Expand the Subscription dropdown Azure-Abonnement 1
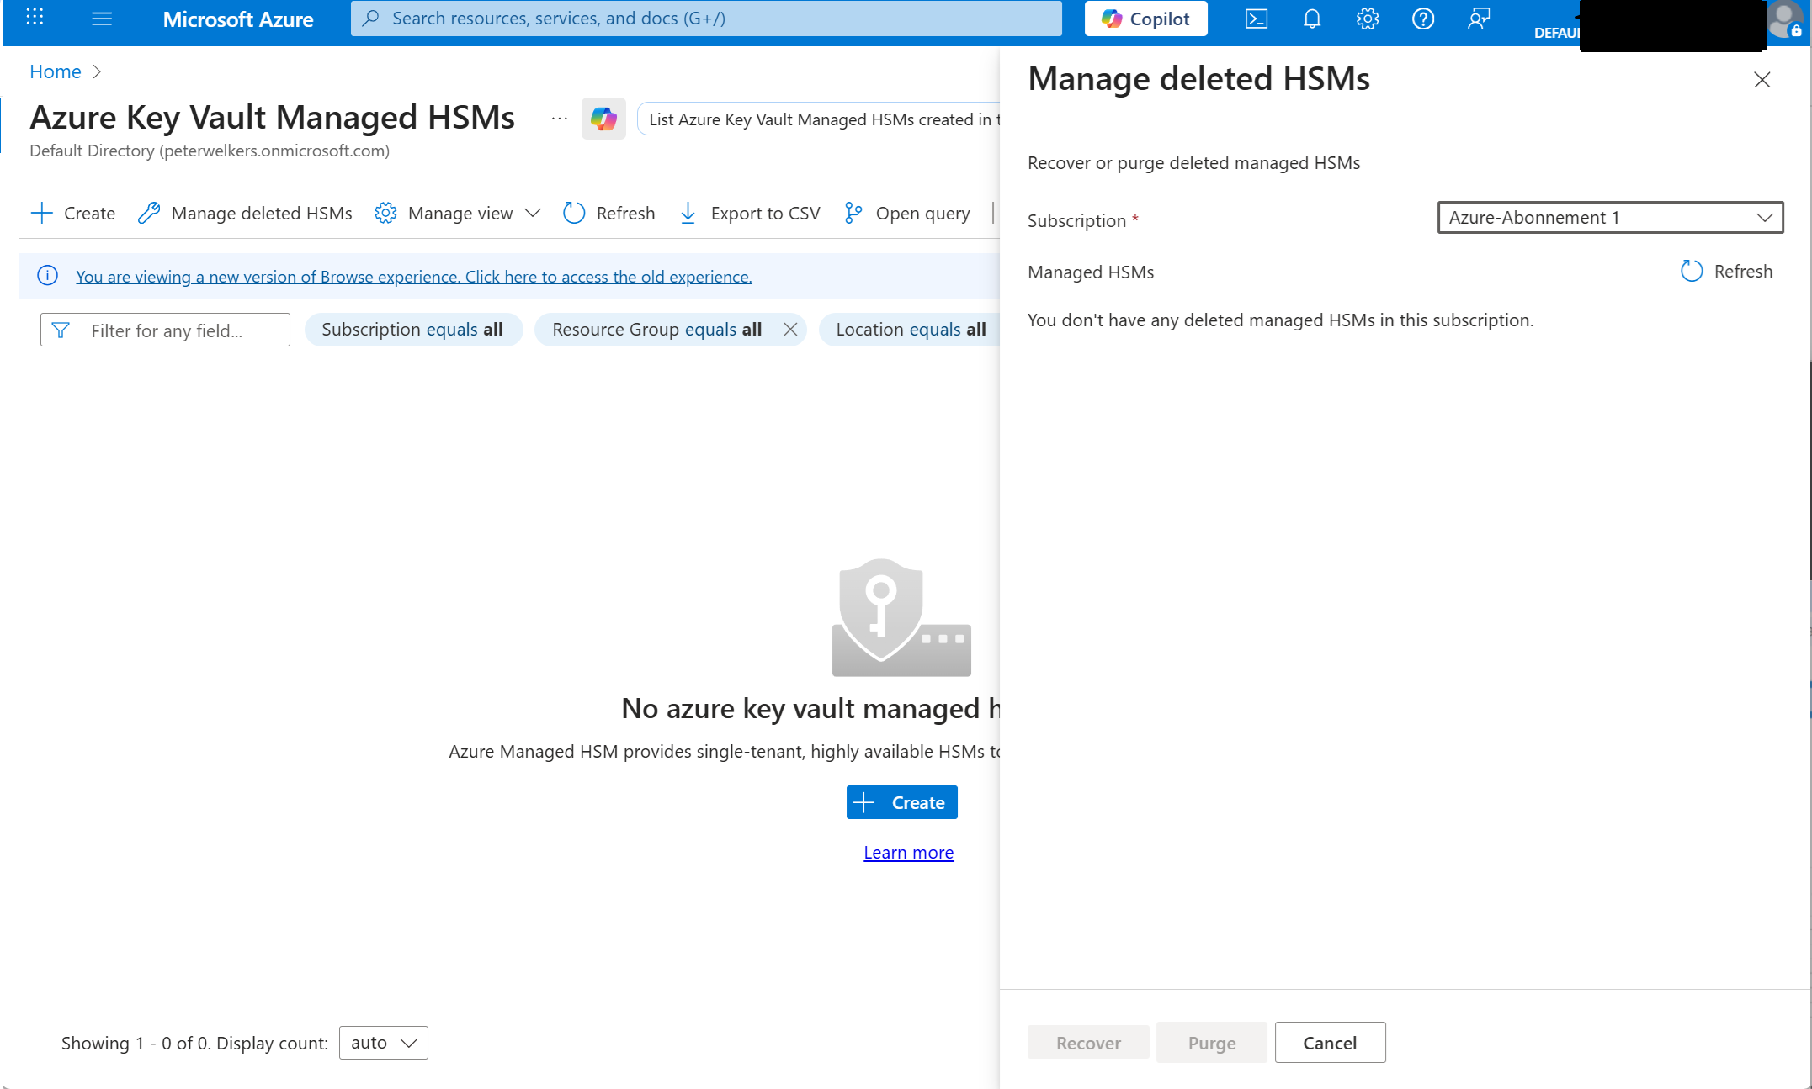This screenshot has height=1089, width=1812. 1609,218
